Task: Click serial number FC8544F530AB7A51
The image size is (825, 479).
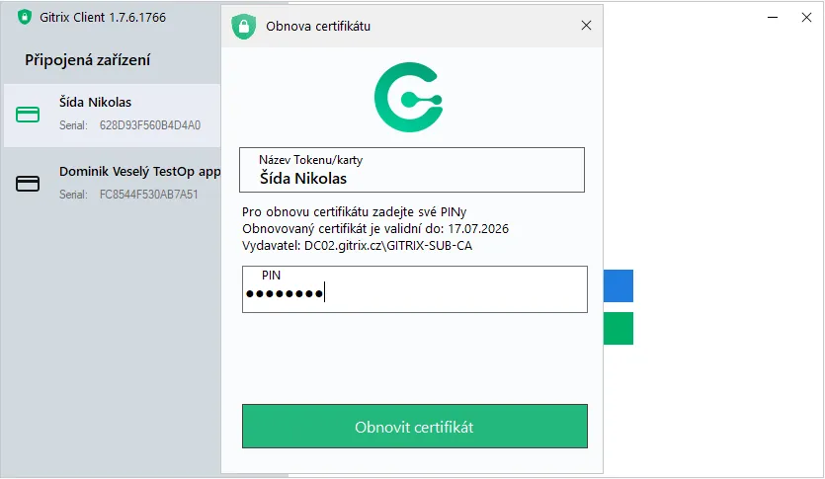Action: click(149, 195)
